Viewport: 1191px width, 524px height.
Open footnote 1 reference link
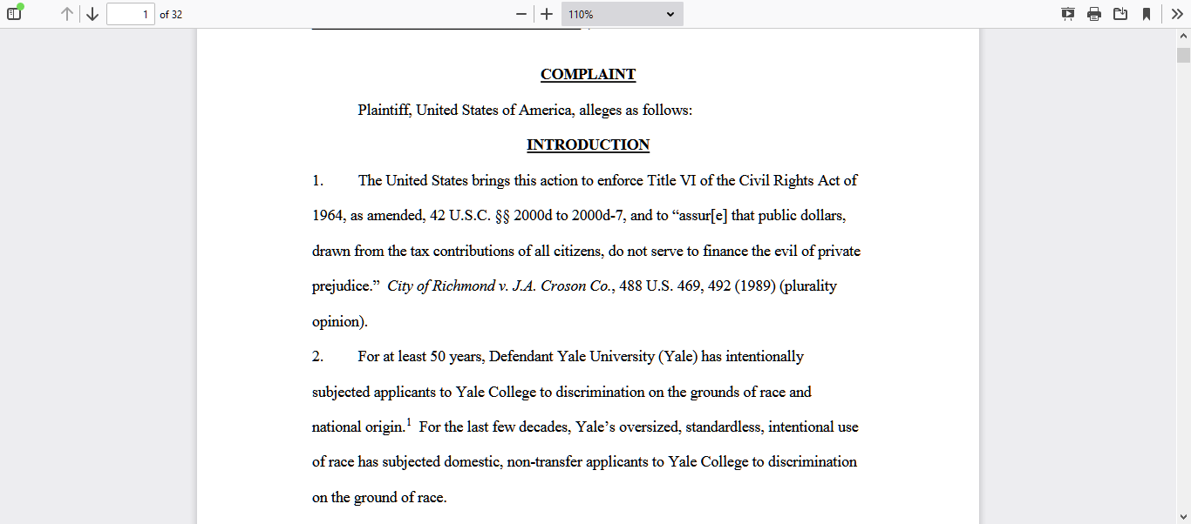click(409, 423)
